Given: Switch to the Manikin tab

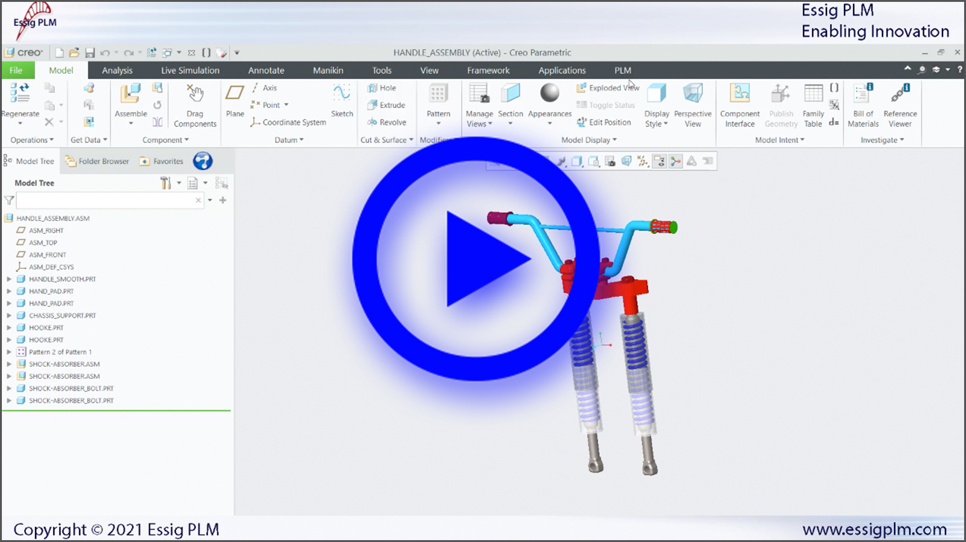Looking at the screenshot, I should [x=328, y=70].
